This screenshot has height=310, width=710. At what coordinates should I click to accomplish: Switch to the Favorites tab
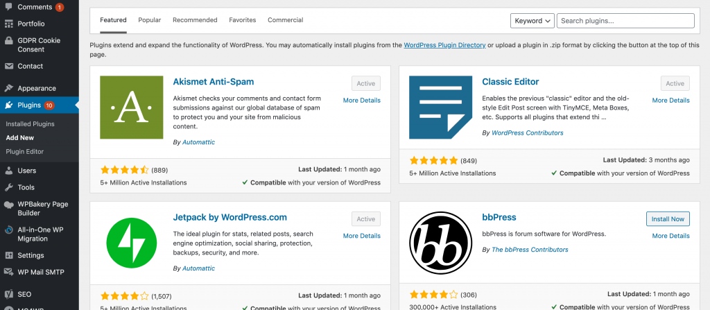243,20
